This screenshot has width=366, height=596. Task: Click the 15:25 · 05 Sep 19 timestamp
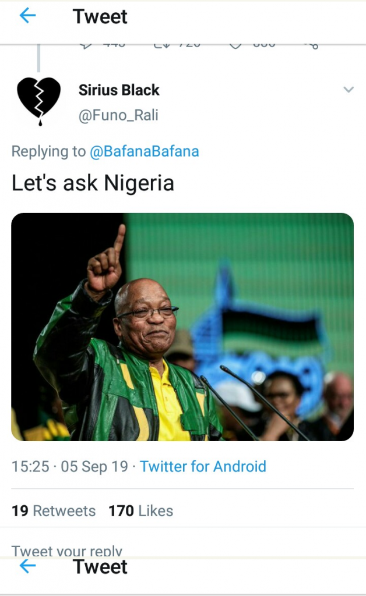point(70,466)
